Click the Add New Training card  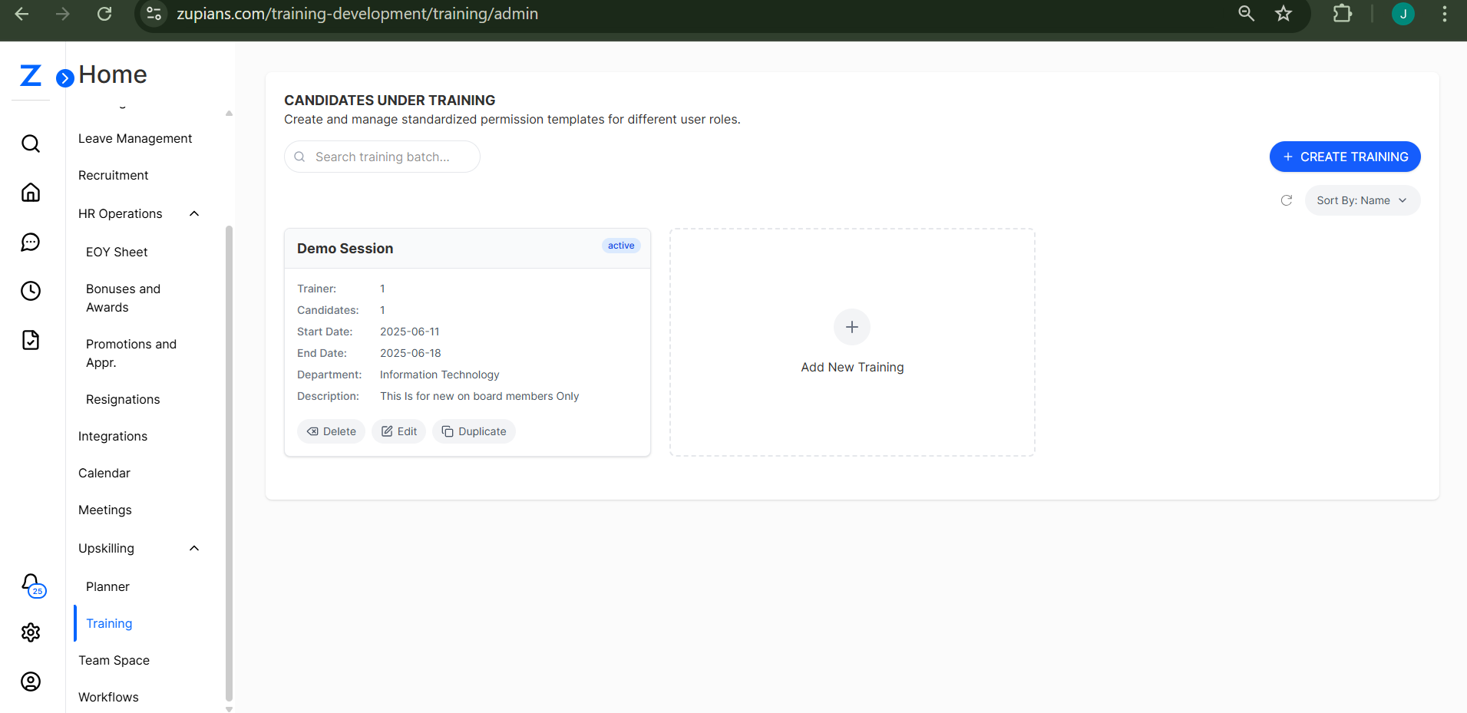click(x=852, y=342)
